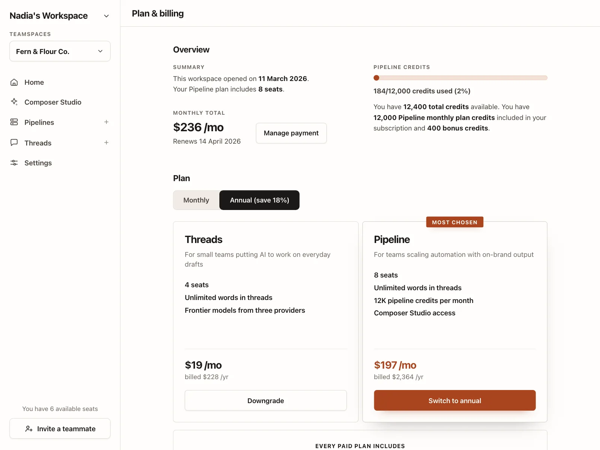
Task: Invite a teammate button
Action: pos(60,429)
